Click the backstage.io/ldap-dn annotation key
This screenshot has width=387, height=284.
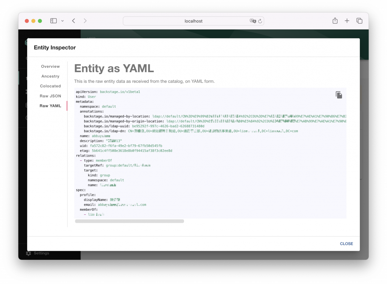pyautogui.click(x=105, y=131)
